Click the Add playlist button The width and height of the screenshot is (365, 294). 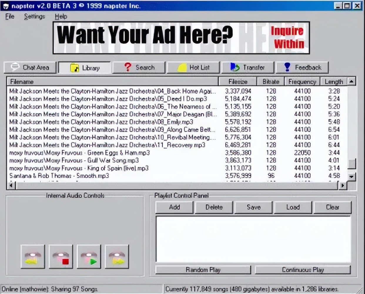pyautogui.click(x=174, y=207)
